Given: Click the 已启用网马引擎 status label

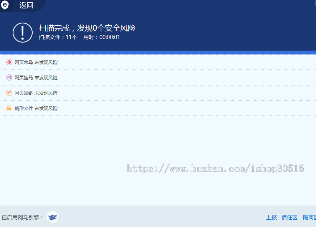Looking at the screenshot, I should (x=22, y=217).
